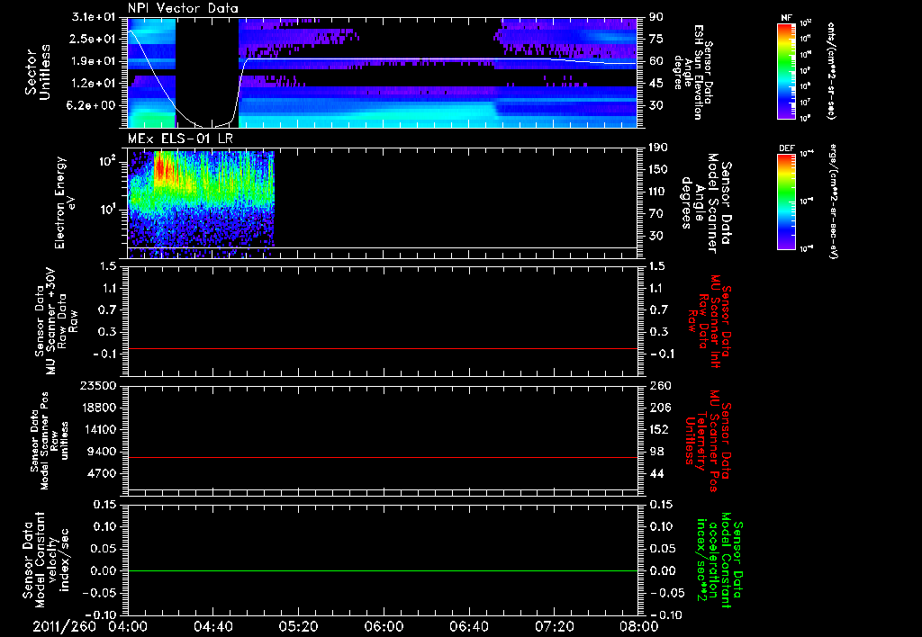922x637 pixels.
Task: Select the red 'MU Scanner Inh' label
Action: (708, 321)
